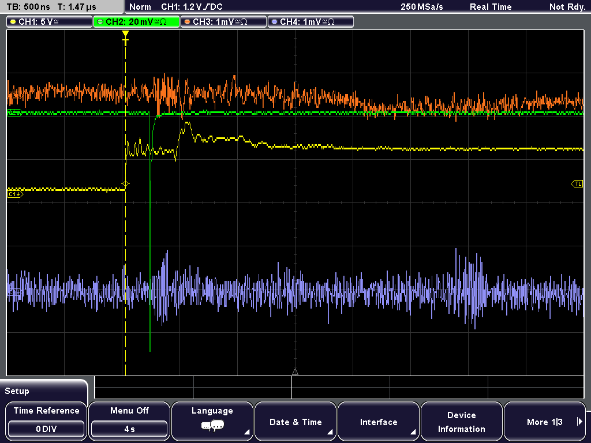Change the Time Reference 0 DIV value
591x443 pixels.
[46, 429]
